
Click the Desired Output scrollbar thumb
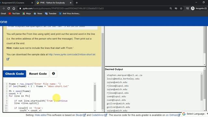(x=201, y=87)
